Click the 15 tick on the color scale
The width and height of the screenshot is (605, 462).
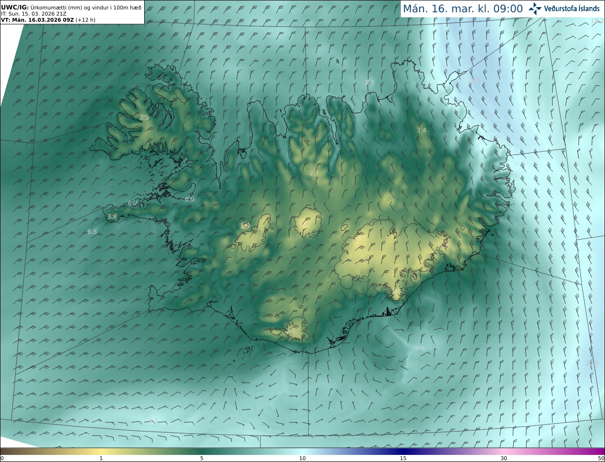click(x=403, y=459)
